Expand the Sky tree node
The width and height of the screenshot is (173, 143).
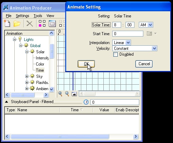(27, 76)
